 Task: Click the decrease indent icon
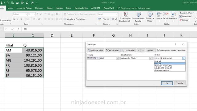(x=57, y=19)
